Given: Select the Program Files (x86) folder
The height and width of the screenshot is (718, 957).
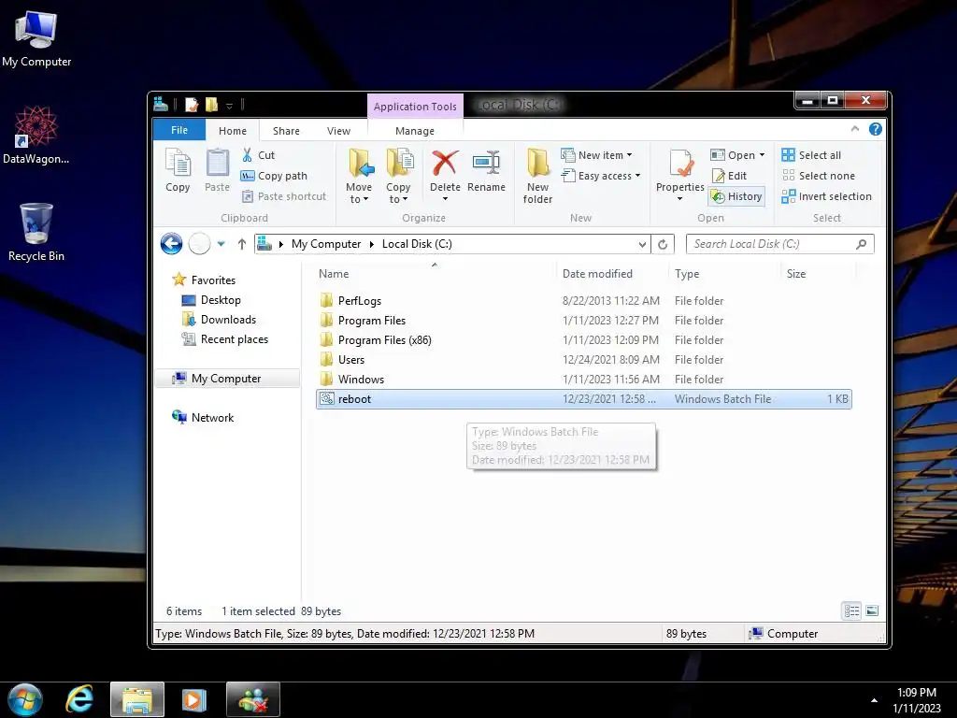Looking at the screenshot, I should click(583, 340).
